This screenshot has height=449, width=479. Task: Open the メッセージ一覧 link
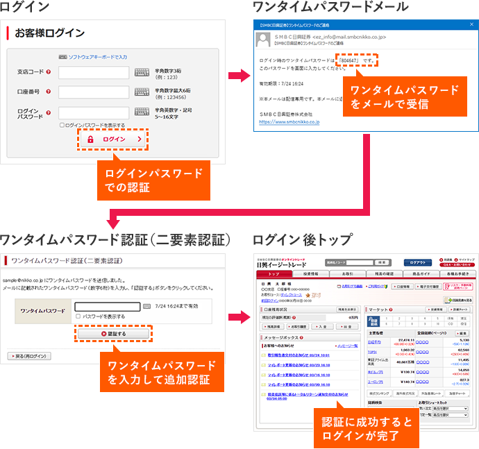[x=347, y=346]
